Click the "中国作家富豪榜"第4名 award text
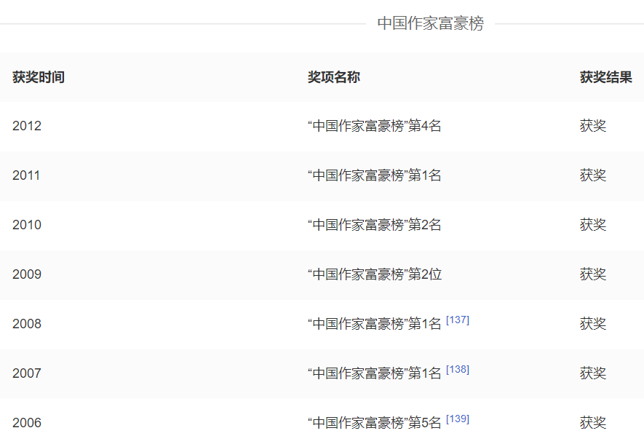Viewport: 644px width, 444px height. (x=374, y=126)
